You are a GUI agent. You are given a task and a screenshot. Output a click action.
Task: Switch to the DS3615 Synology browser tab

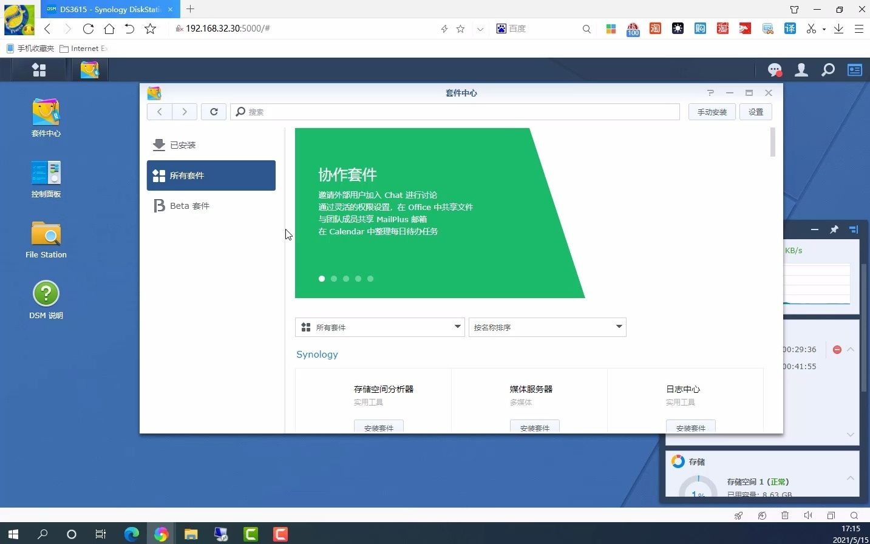coord(109,9)
